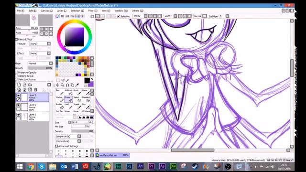Open the (simple circle) brush shape dropdown
The height and width of the screenshot is (172, 306).
79,136
